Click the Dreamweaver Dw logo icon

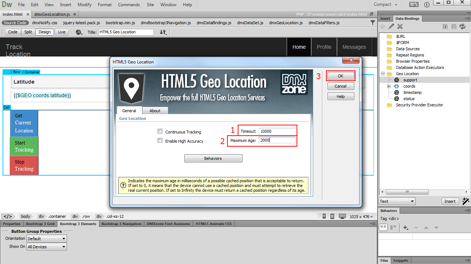coord(6,5)
